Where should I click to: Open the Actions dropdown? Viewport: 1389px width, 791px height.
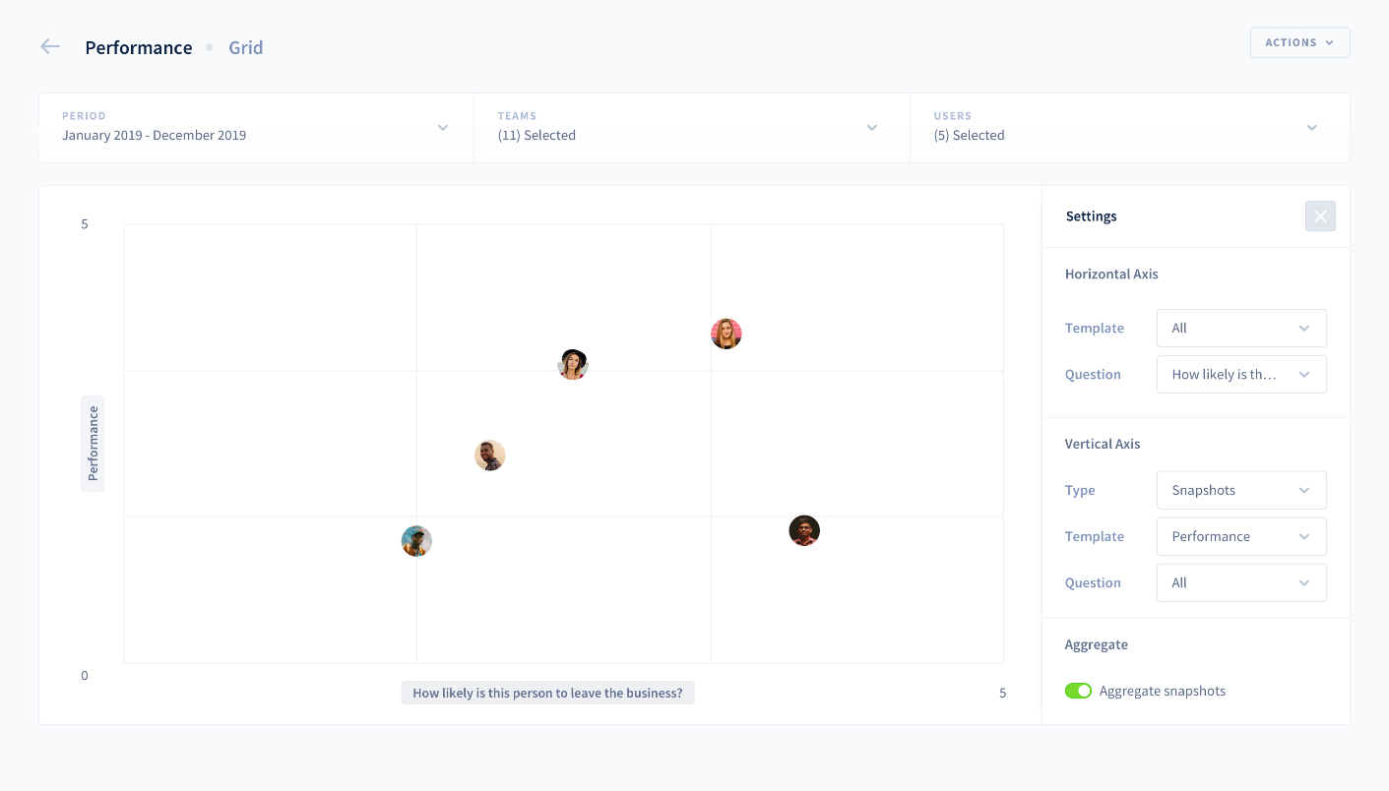click(1299, 42)
